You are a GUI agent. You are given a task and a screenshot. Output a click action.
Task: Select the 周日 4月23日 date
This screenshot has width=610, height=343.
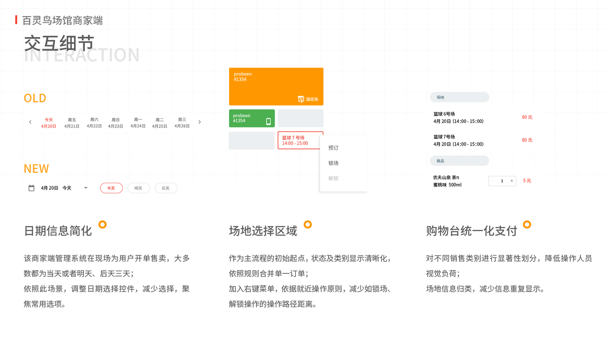pos(116,123)
